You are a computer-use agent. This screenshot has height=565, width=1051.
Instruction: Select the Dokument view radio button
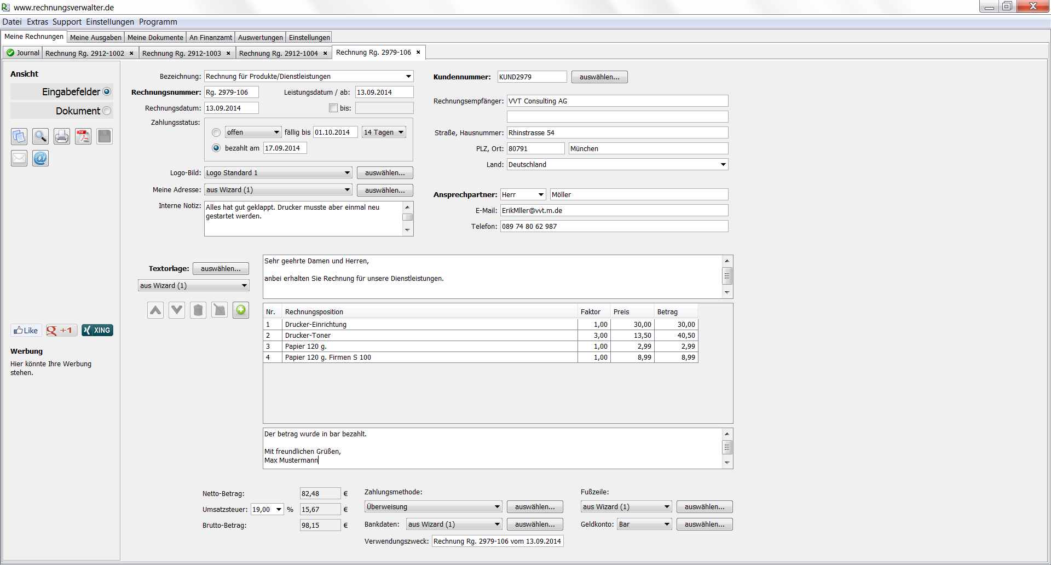[x=107, y=111]
